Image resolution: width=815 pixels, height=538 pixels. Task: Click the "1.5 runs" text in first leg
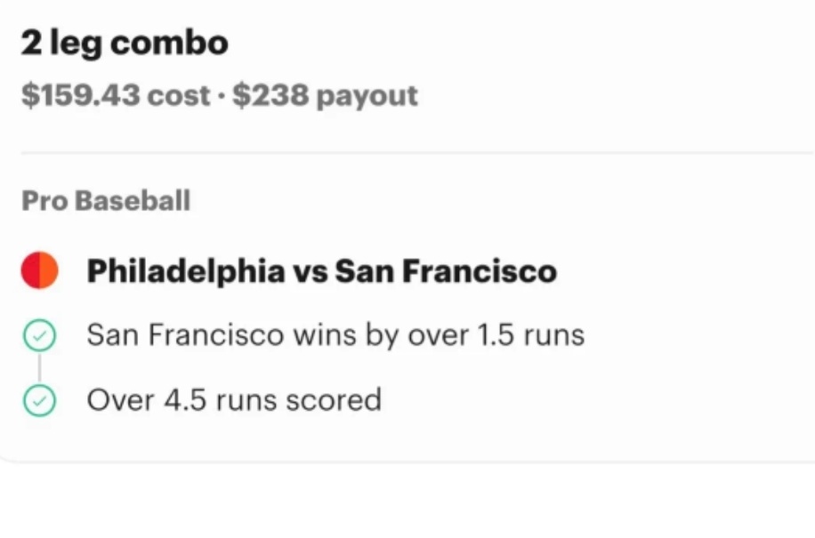(x=531, y=335)
